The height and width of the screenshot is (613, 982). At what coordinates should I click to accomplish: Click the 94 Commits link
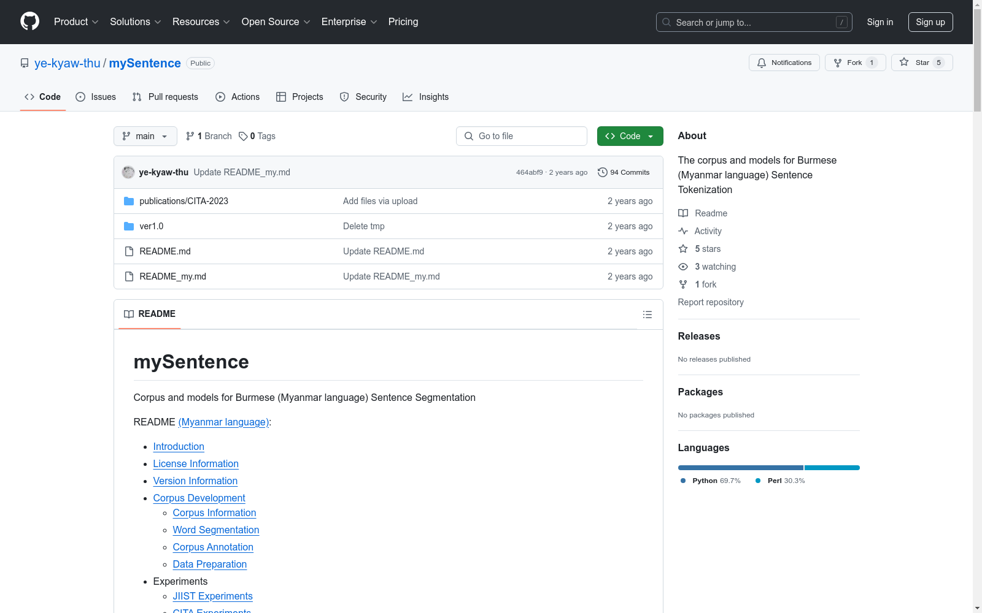(624, 172)
